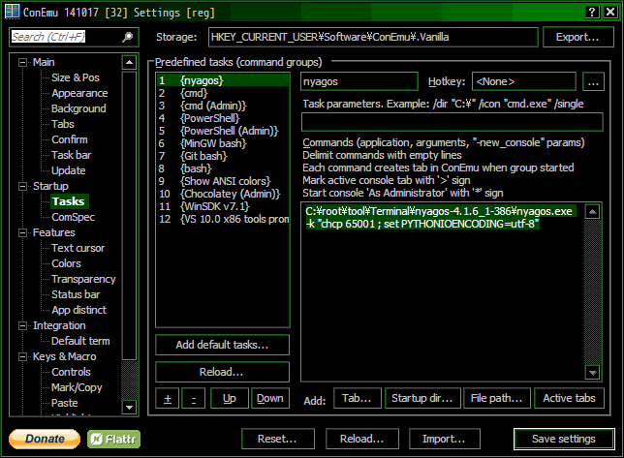Image resolution: width=624 pixels, height=458 pixels.
Task: Click the Reset button
Action: tap(277, 439)
